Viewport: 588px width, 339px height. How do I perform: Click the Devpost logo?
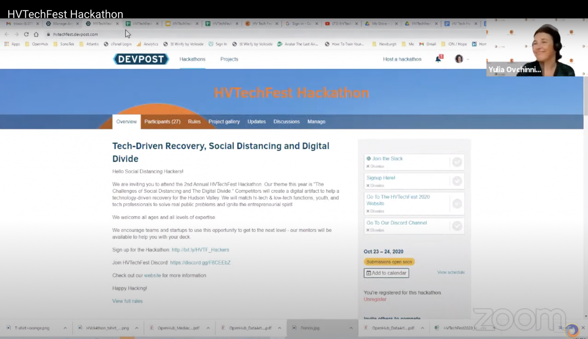point(141,59)
